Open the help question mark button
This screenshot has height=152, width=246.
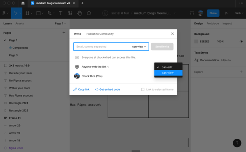point(237,143)
